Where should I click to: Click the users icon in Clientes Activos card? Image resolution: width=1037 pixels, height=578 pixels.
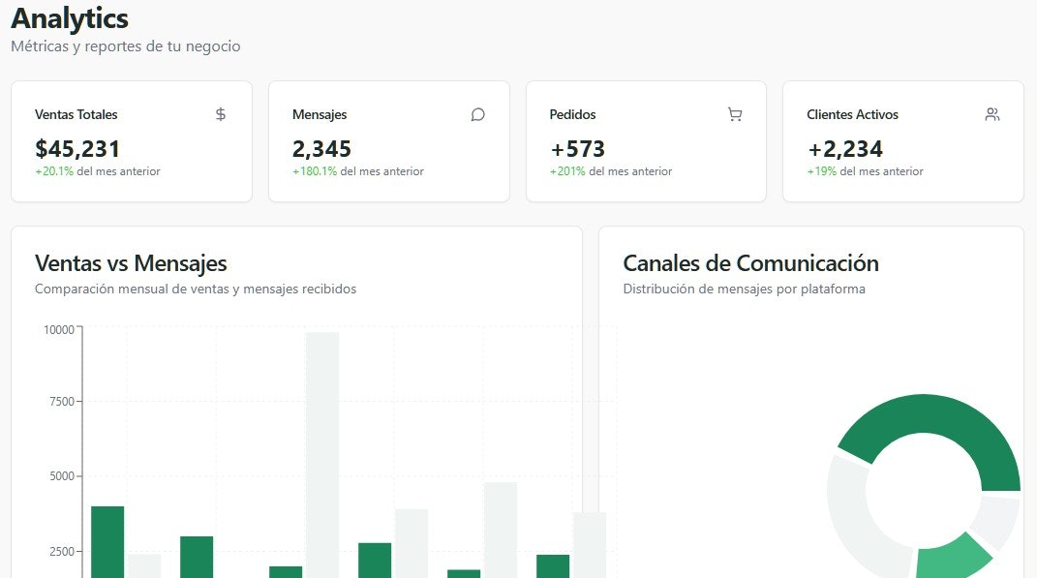(x=992, y=114)
